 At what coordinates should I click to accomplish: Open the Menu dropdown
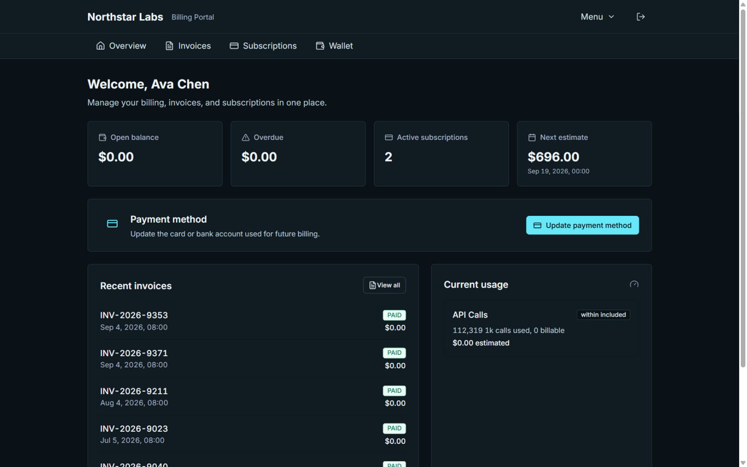[597, 17]
